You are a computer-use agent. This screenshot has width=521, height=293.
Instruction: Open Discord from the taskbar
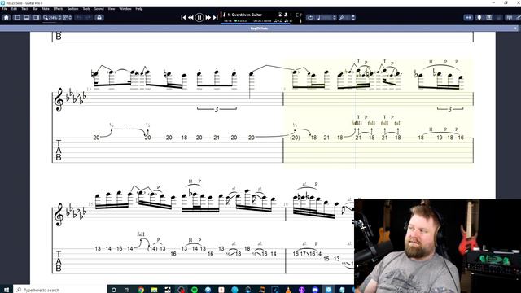click(x=315, y=290)
